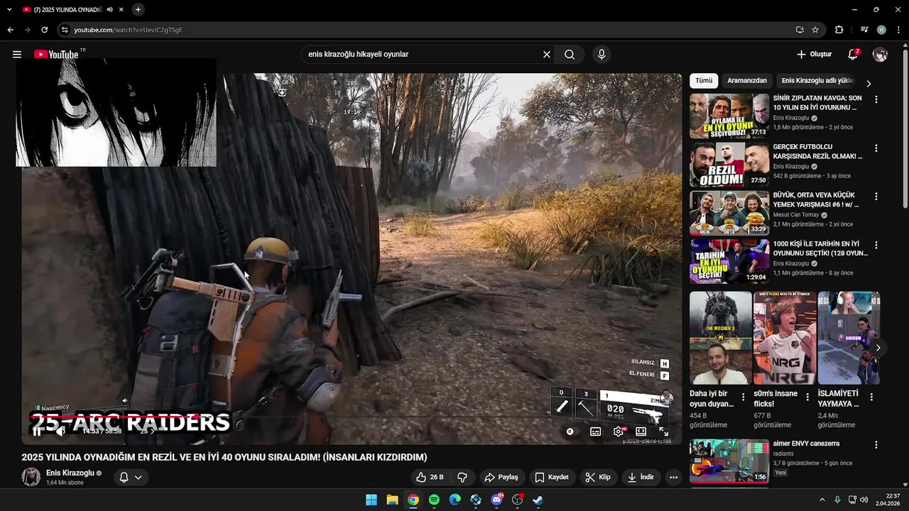Viewport: 909px width, 511px height.
Task: Clear the search box text
Action: 547,55
